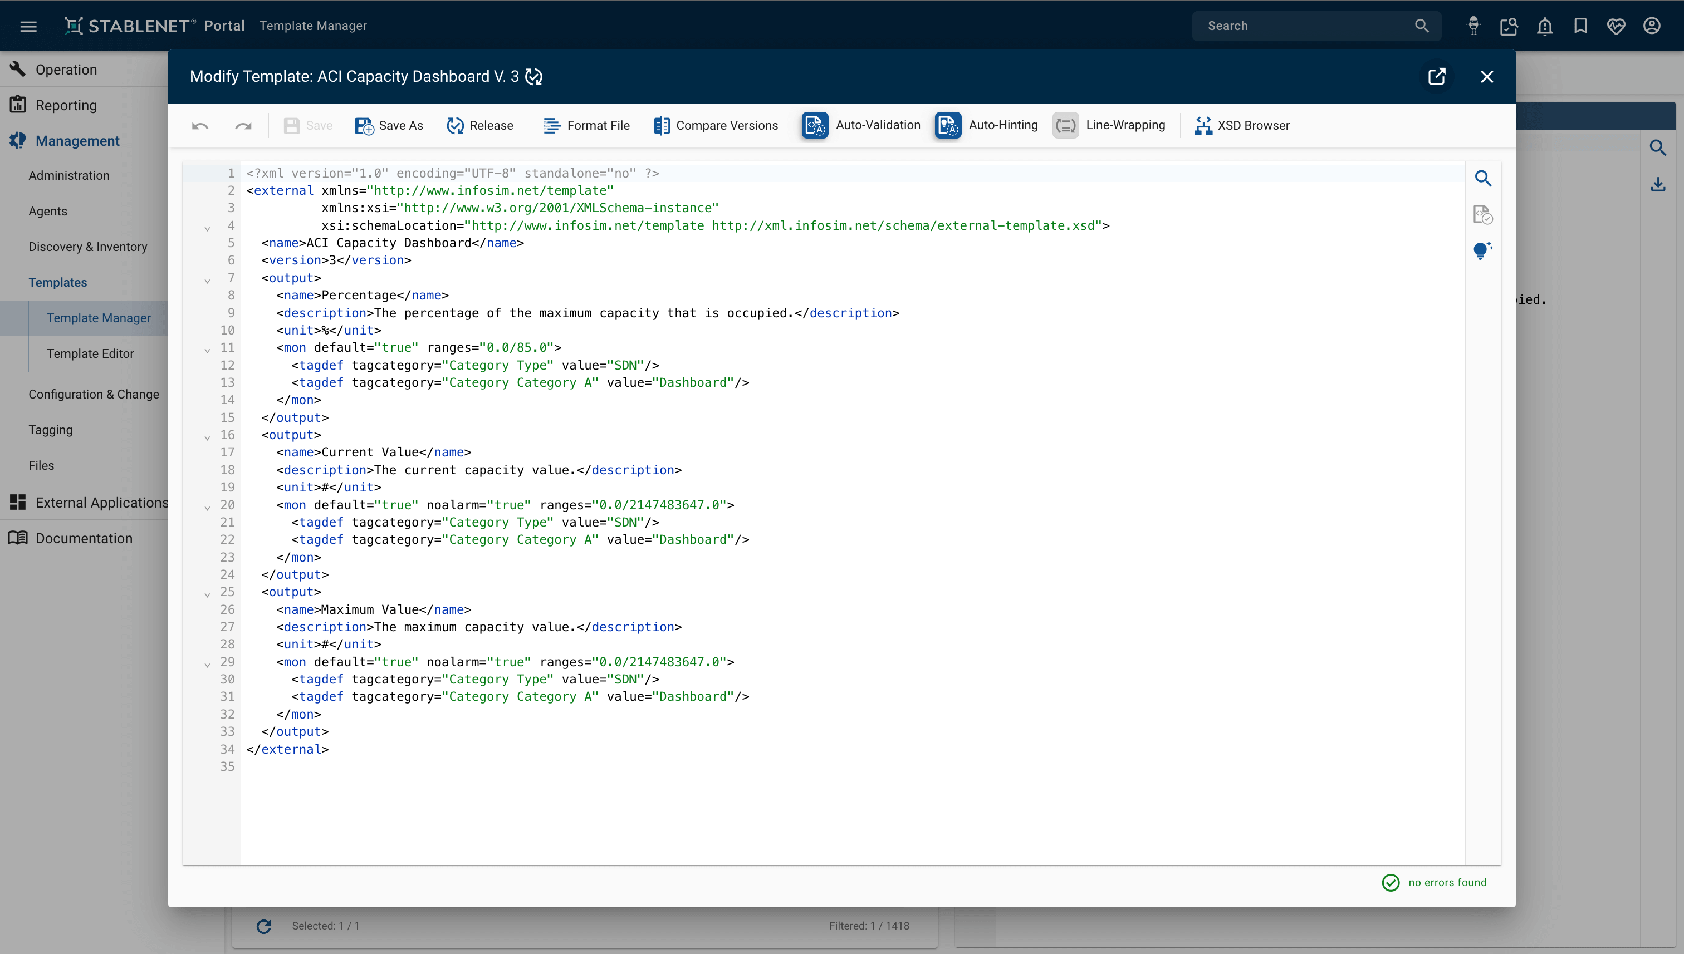Toggle Auto-Validation on or off
The image size is (1684, 954).
tap(861, 125)
